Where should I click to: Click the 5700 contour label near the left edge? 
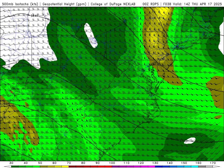pyautogui.click(x=19, y=63)
